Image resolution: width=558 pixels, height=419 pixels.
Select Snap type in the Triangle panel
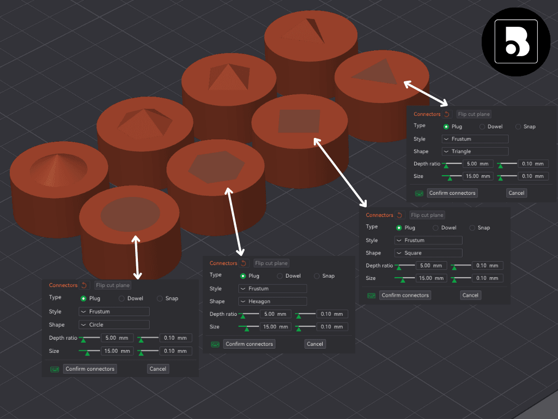tap(518, 127)
